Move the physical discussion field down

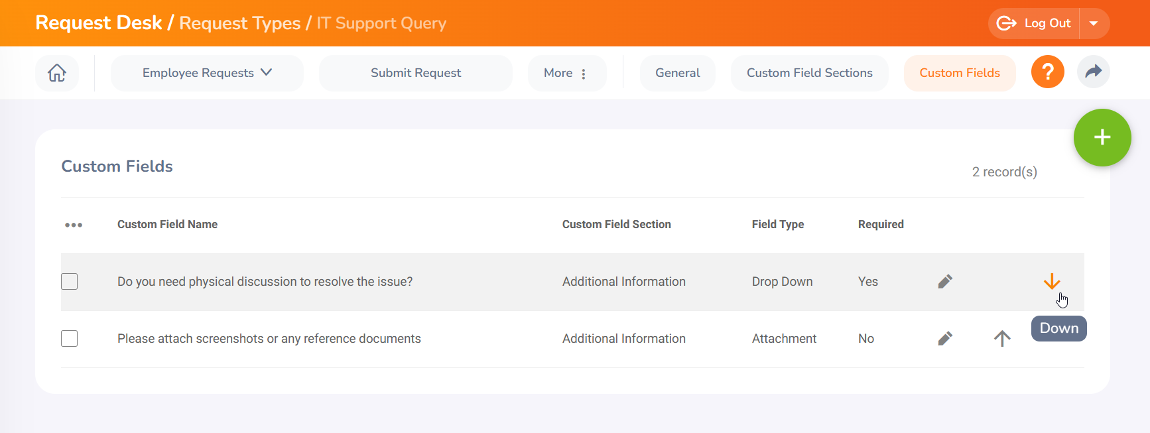click(x=1051, y=282)
